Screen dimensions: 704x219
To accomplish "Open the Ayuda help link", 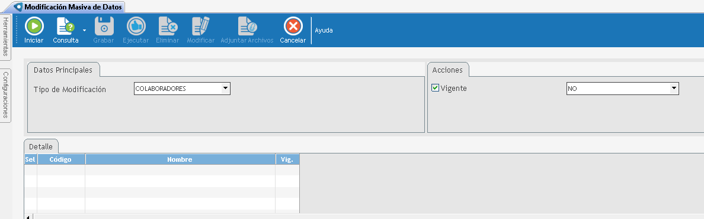I will click(x=324, y=30).
